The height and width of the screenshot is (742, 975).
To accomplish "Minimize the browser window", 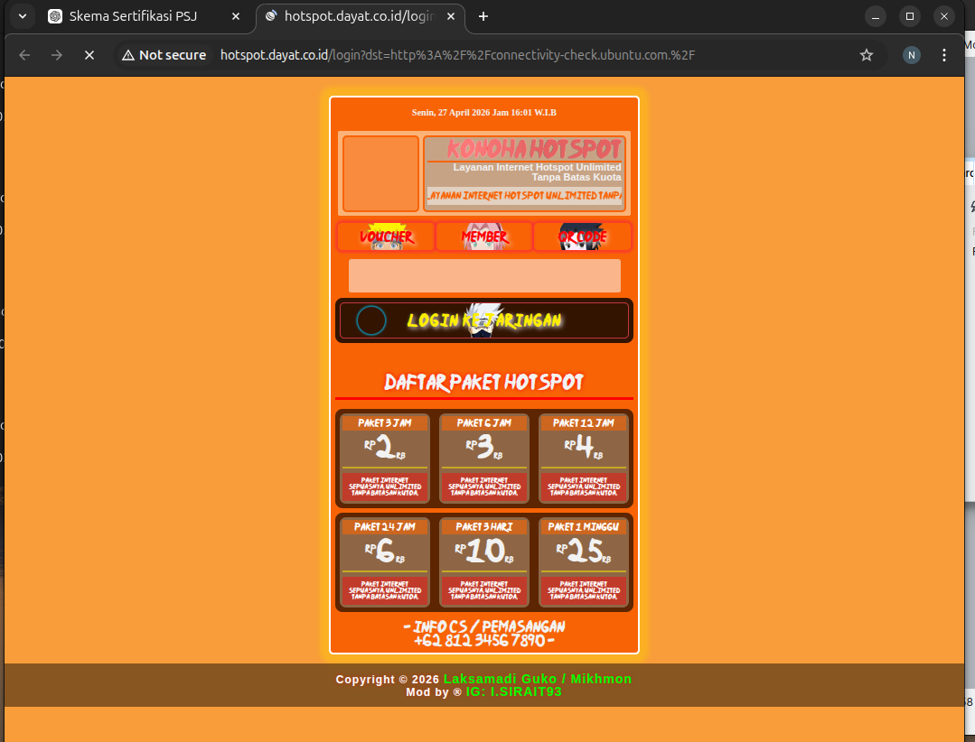I will pyautogui.click(x=876, y=17).
